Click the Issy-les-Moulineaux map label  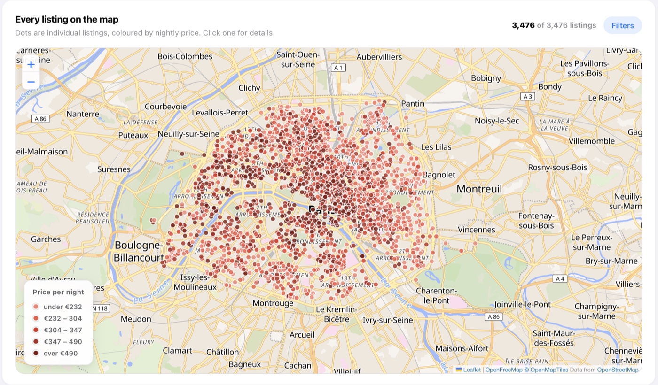coord(196,282)
